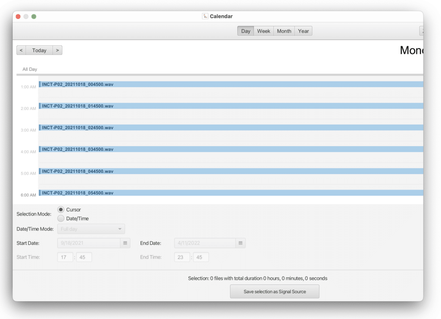Expand the Date/Time Mode dropdown

click(91, 229)
